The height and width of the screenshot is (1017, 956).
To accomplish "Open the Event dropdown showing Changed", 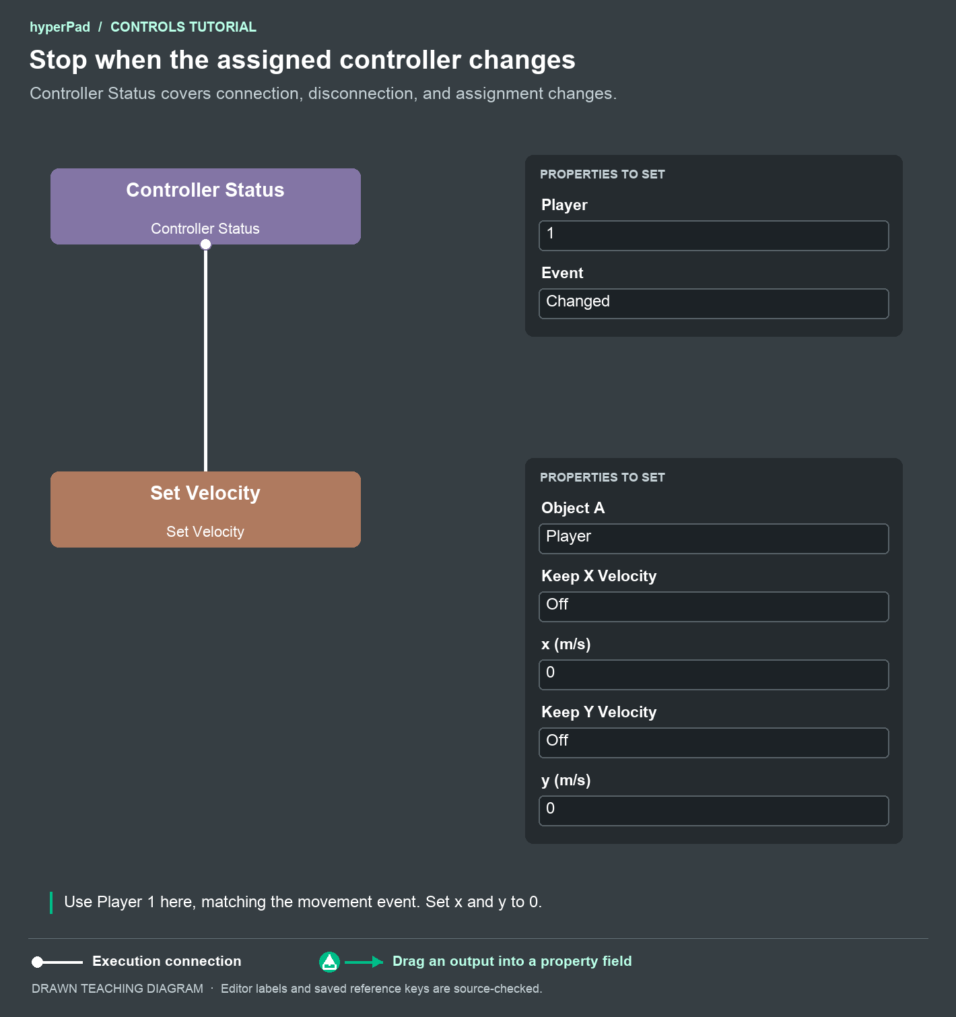I will pyautogui.click(x=714, y=304).
